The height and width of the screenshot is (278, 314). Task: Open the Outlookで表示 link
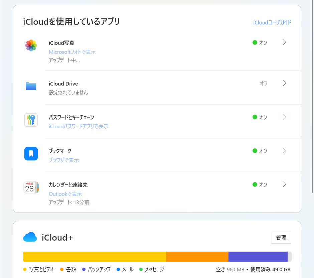click(x=65, y=194)
